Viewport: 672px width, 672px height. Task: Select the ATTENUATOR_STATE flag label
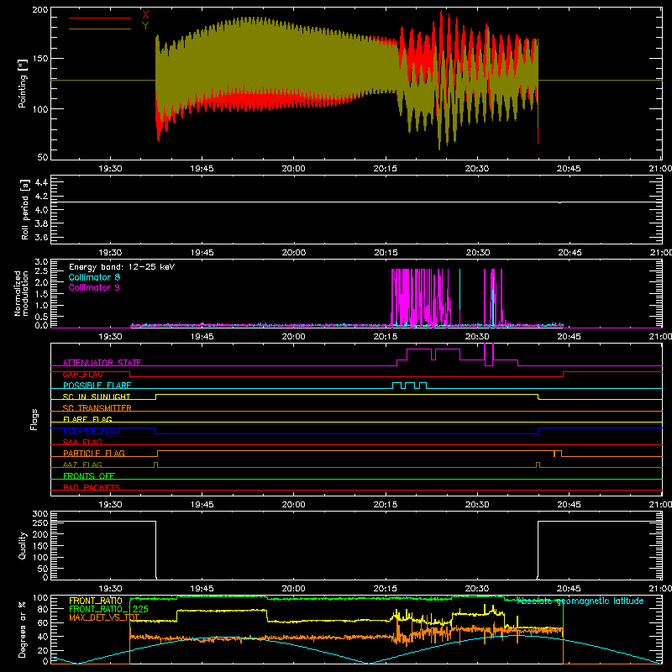click(x=102, y=363)
